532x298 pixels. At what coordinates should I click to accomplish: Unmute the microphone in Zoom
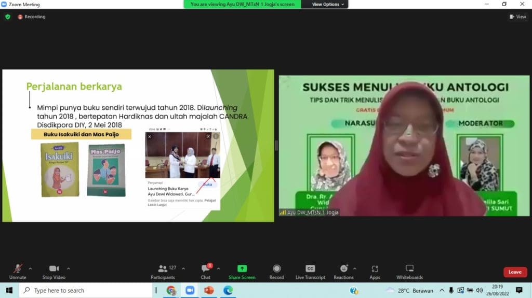tap(18, 272)
